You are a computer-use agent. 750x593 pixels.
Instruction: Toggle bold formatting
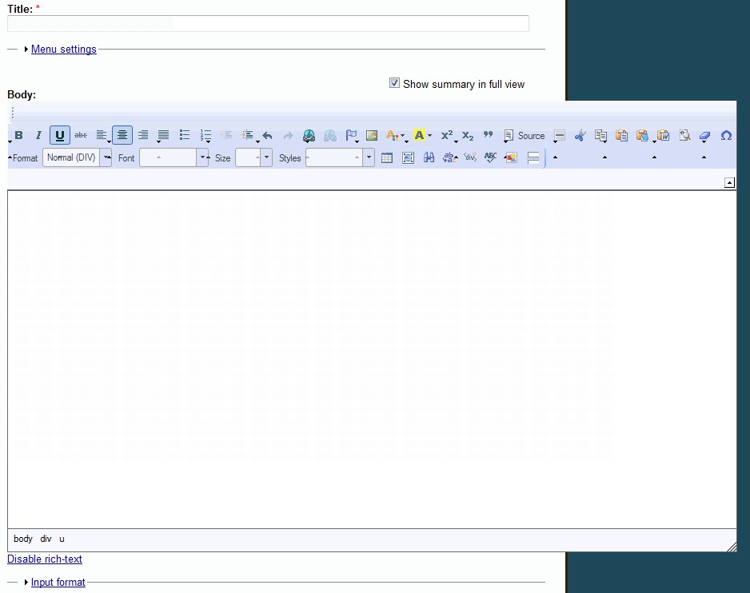(x=18, y=135)
